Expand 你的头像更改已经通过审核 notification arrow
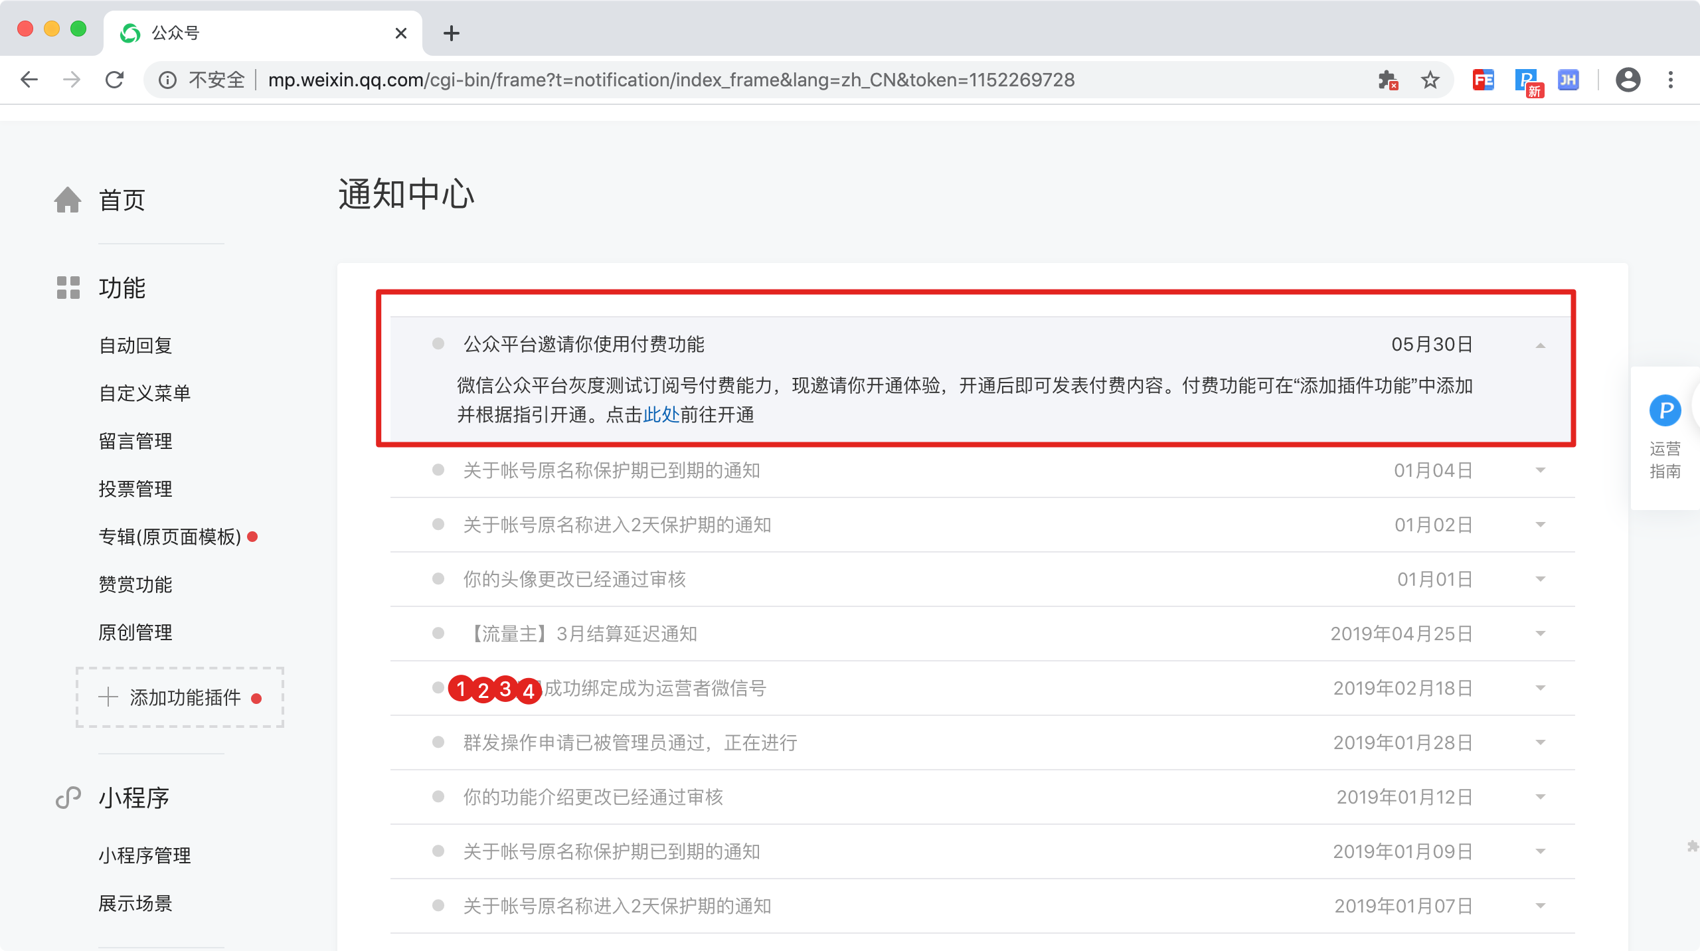This screenshot has width=1700, height=951. [x=1540, y=579]
